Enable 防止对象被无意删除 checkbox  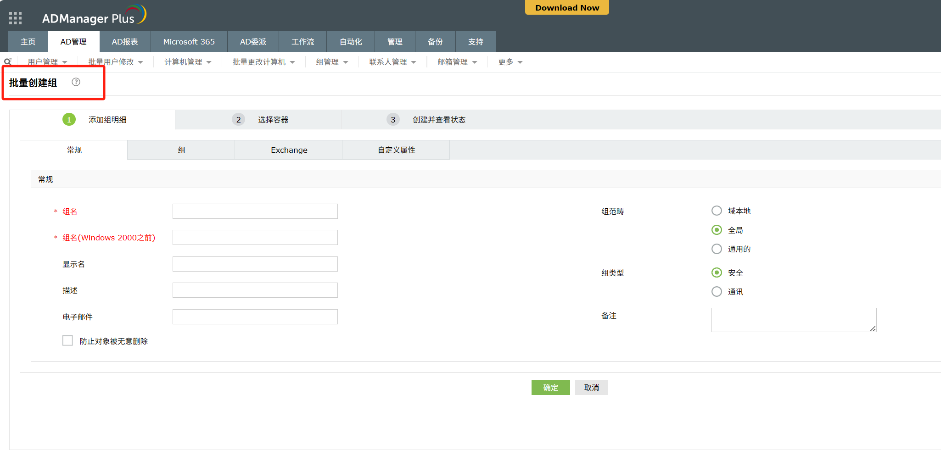68,341
